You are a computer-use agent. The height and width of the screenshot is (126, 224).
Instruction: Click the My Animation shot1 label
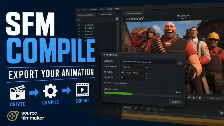click(183, 17)
